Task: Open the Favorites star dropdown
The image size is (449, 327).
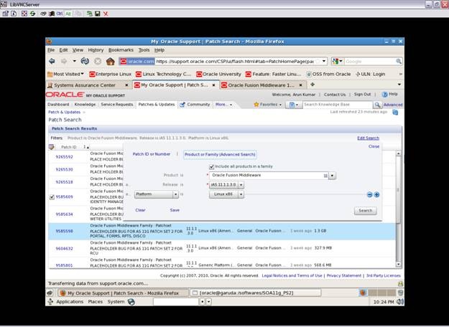Action: tap(268, 105)
